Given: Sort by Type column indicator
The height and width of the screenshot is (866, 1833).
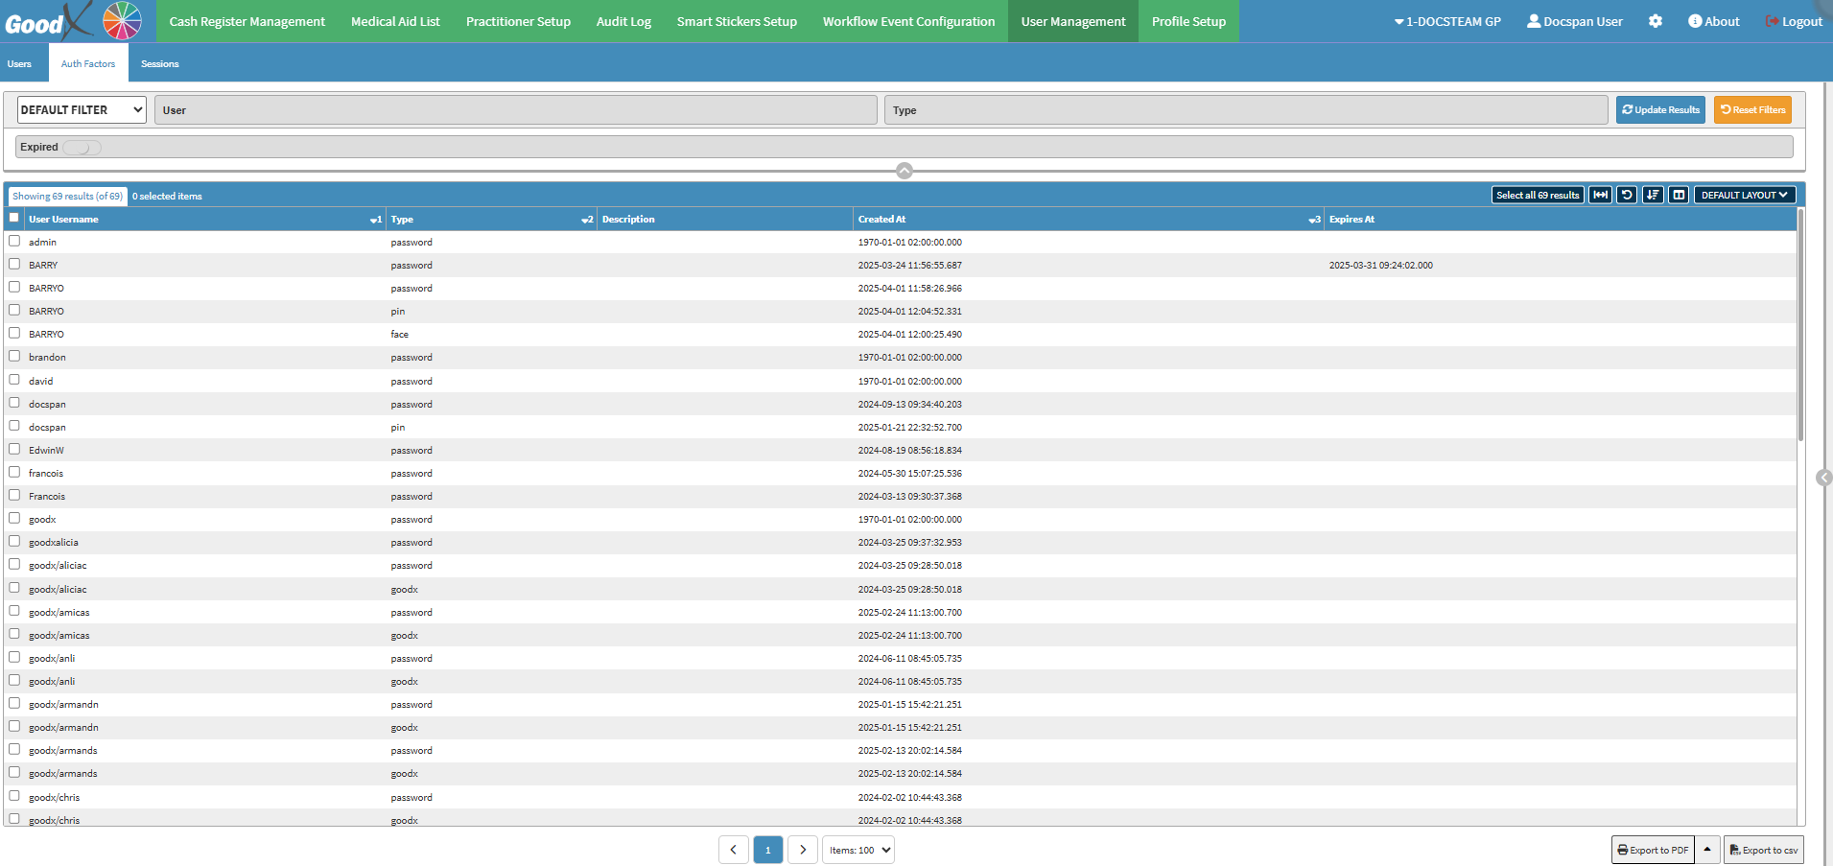Looking at the screenshot, I should [x=587, y=220].
